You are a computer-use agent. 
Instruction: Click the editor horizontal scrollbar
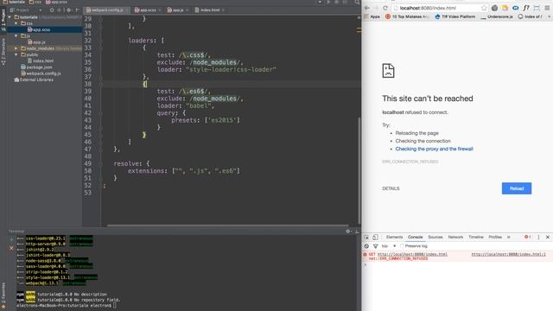[228, 225]
